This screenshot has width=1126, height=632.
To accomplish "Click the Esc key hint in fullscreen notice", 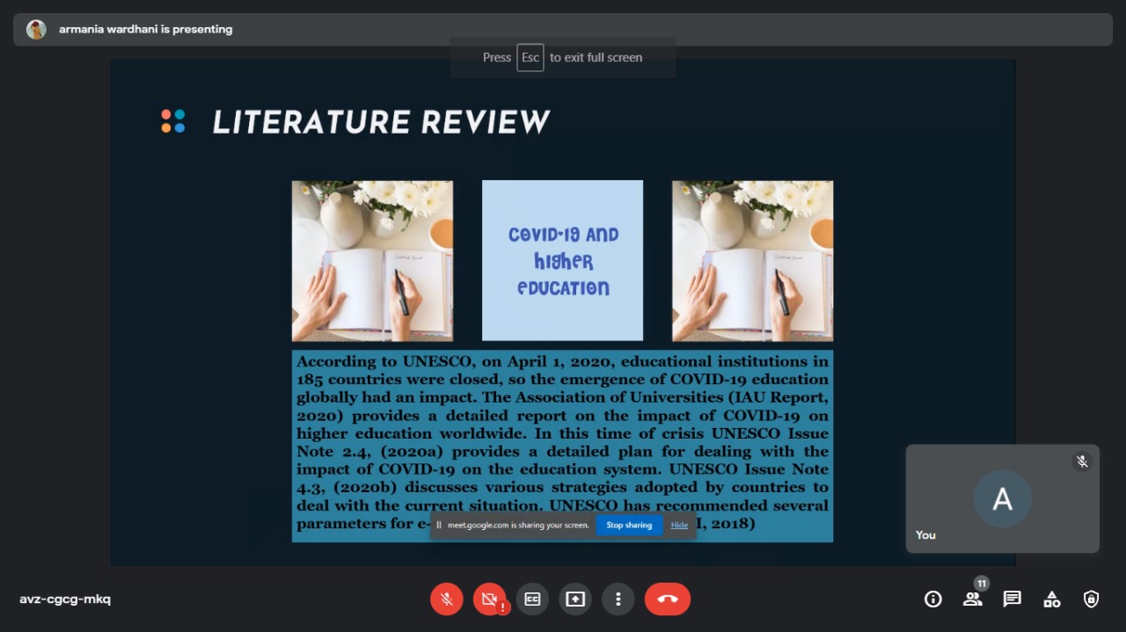I will pyautogui.click(x=530, y=57).
